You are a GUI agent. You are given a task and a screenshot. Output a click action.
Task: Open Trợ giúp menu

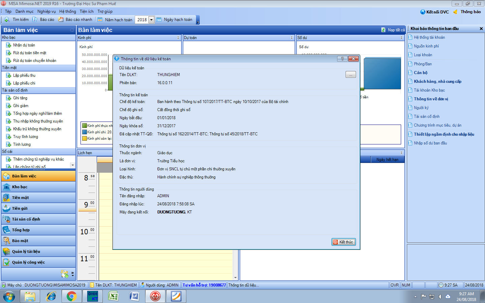click(105, 11)
